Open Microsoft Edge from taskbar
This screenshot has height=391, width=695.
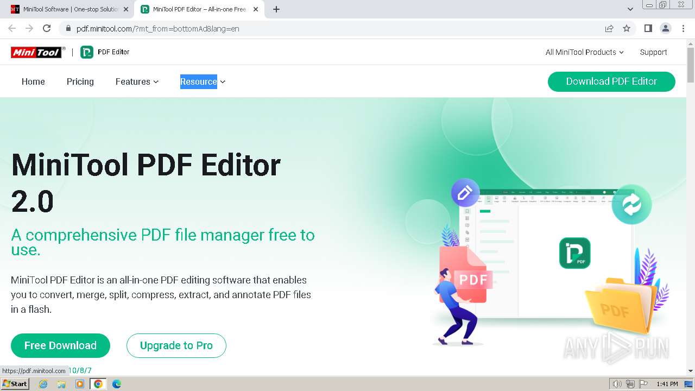click(117, 384)
